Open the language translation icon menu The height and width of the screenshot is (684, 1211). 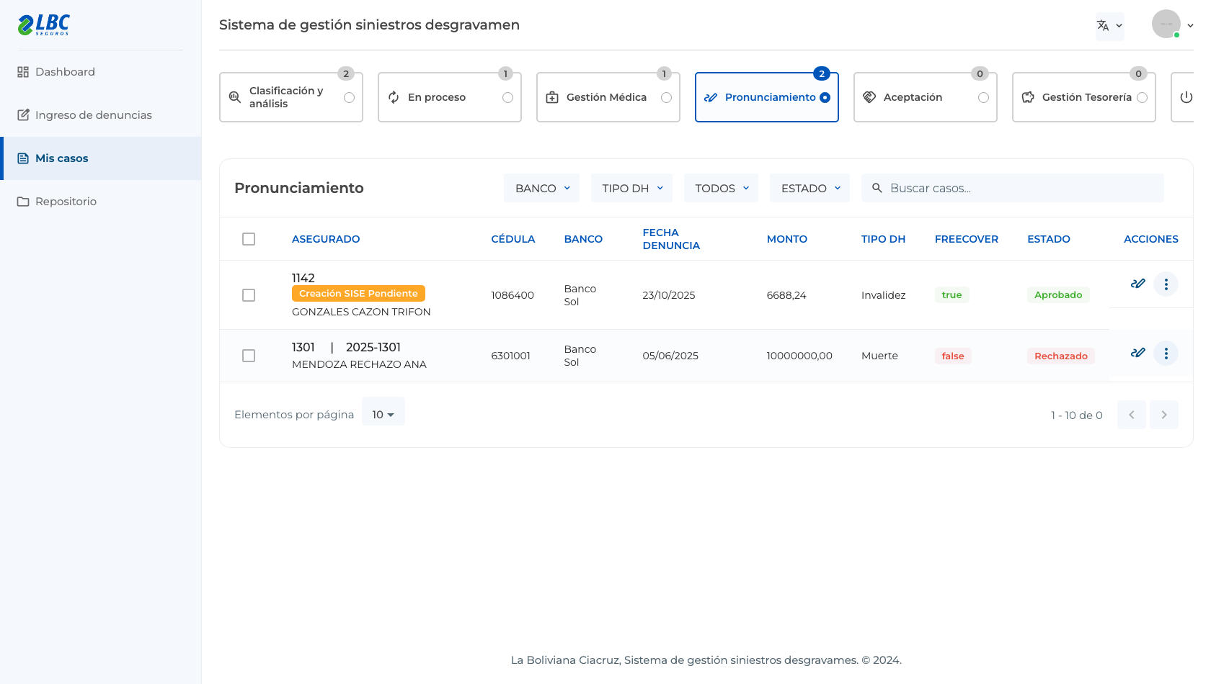[1109, 26]
